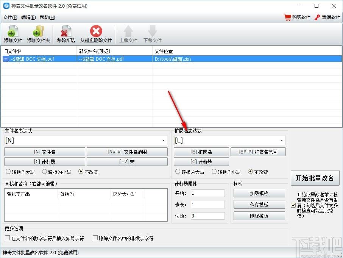This screenshot has height=258, width=343.
Task: Click the filename [C] 计数器 button
Action: click(45, 162)
